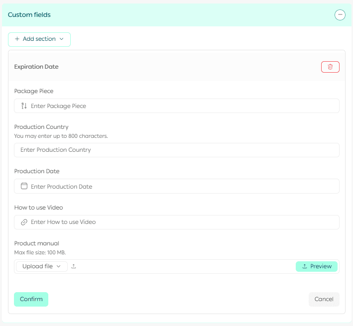Viewport: 353px width, 326px height.
Task: Type in the Package Piece field
Action: click(179, 106)
